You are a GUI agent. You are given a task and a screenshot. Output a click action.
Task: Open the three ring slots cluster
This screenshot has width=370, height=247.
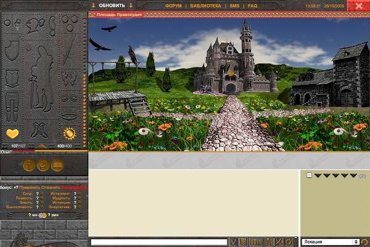[x=70, y=23]
